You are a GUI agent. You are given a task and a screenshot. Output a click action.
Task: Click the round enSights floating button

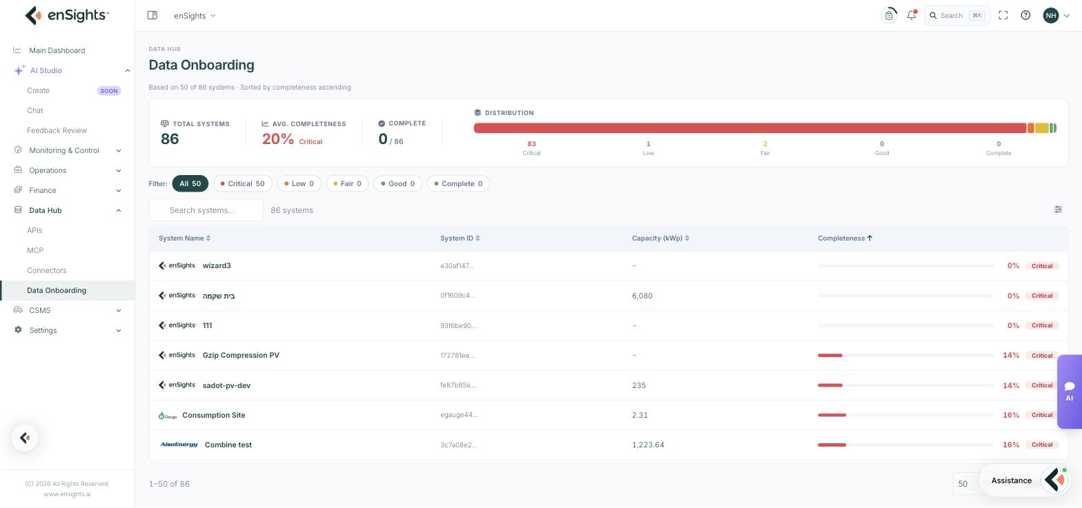point(25,438)
